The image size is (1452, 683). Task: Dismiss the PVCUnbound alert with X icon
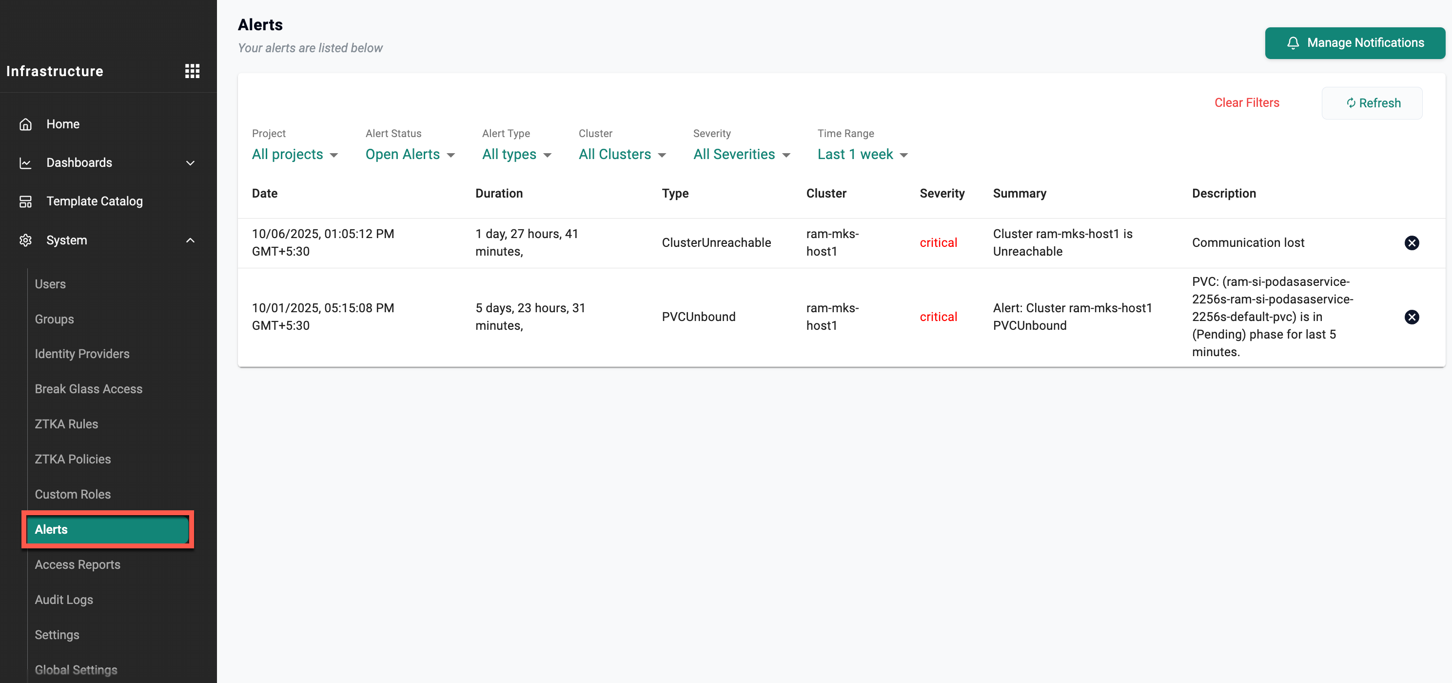coord(1411,317)
